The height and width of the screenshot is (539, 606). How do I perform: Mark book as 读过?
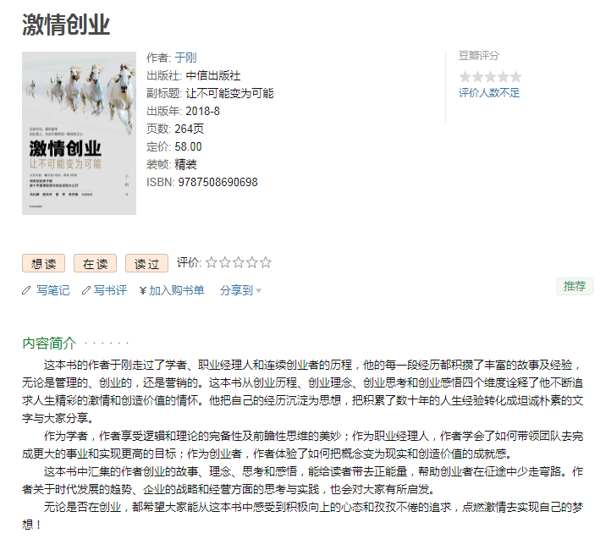click(147, 263)
